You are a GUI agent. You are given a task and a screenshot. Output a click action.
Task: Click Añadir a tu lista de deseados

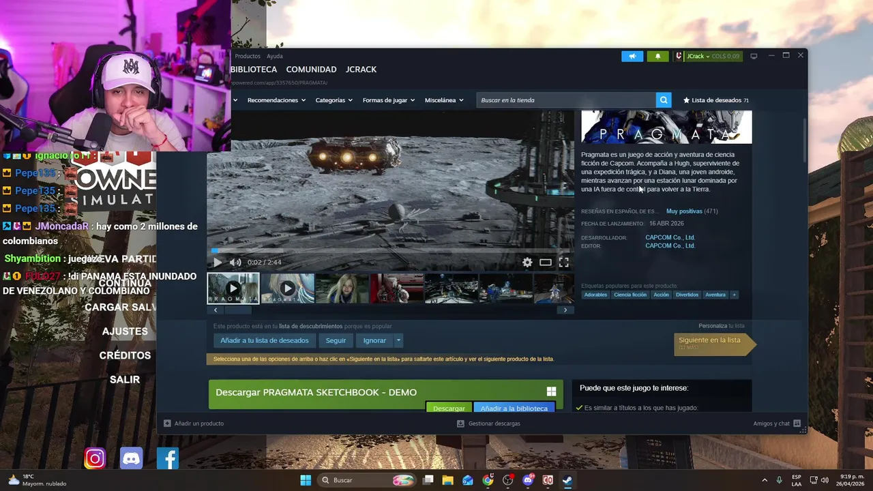point(265,340)
